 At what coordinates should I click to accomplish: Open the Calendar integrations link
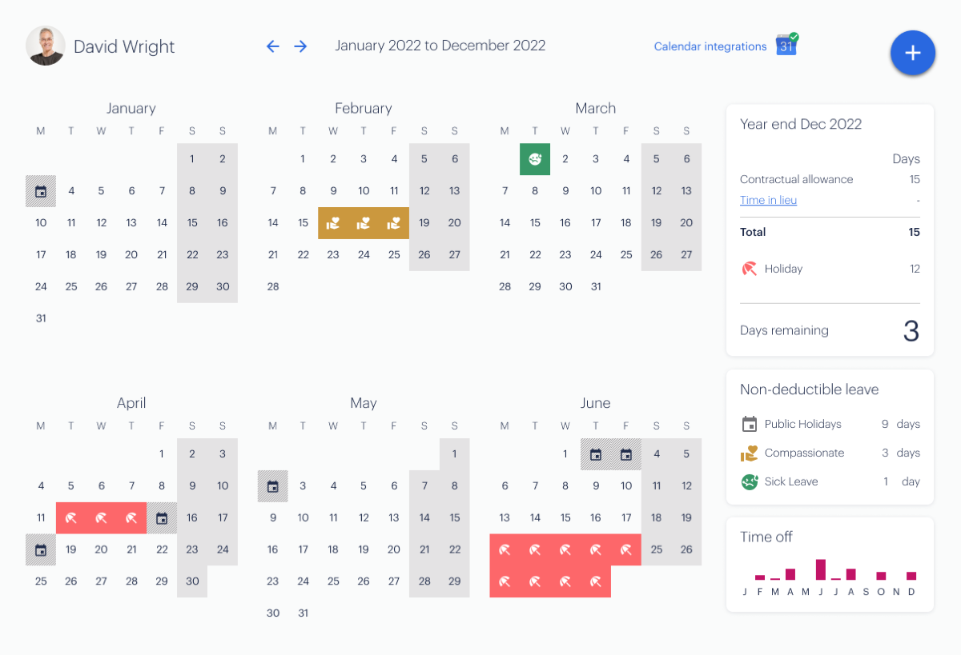tap(710, 46)
